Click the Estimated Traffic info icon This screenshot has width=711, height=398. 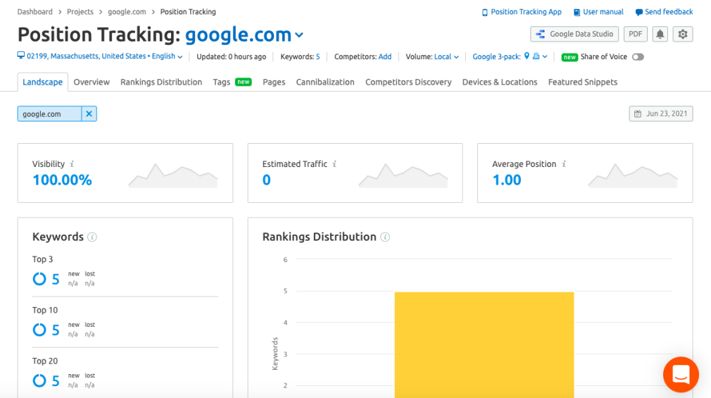click(334, 164)
